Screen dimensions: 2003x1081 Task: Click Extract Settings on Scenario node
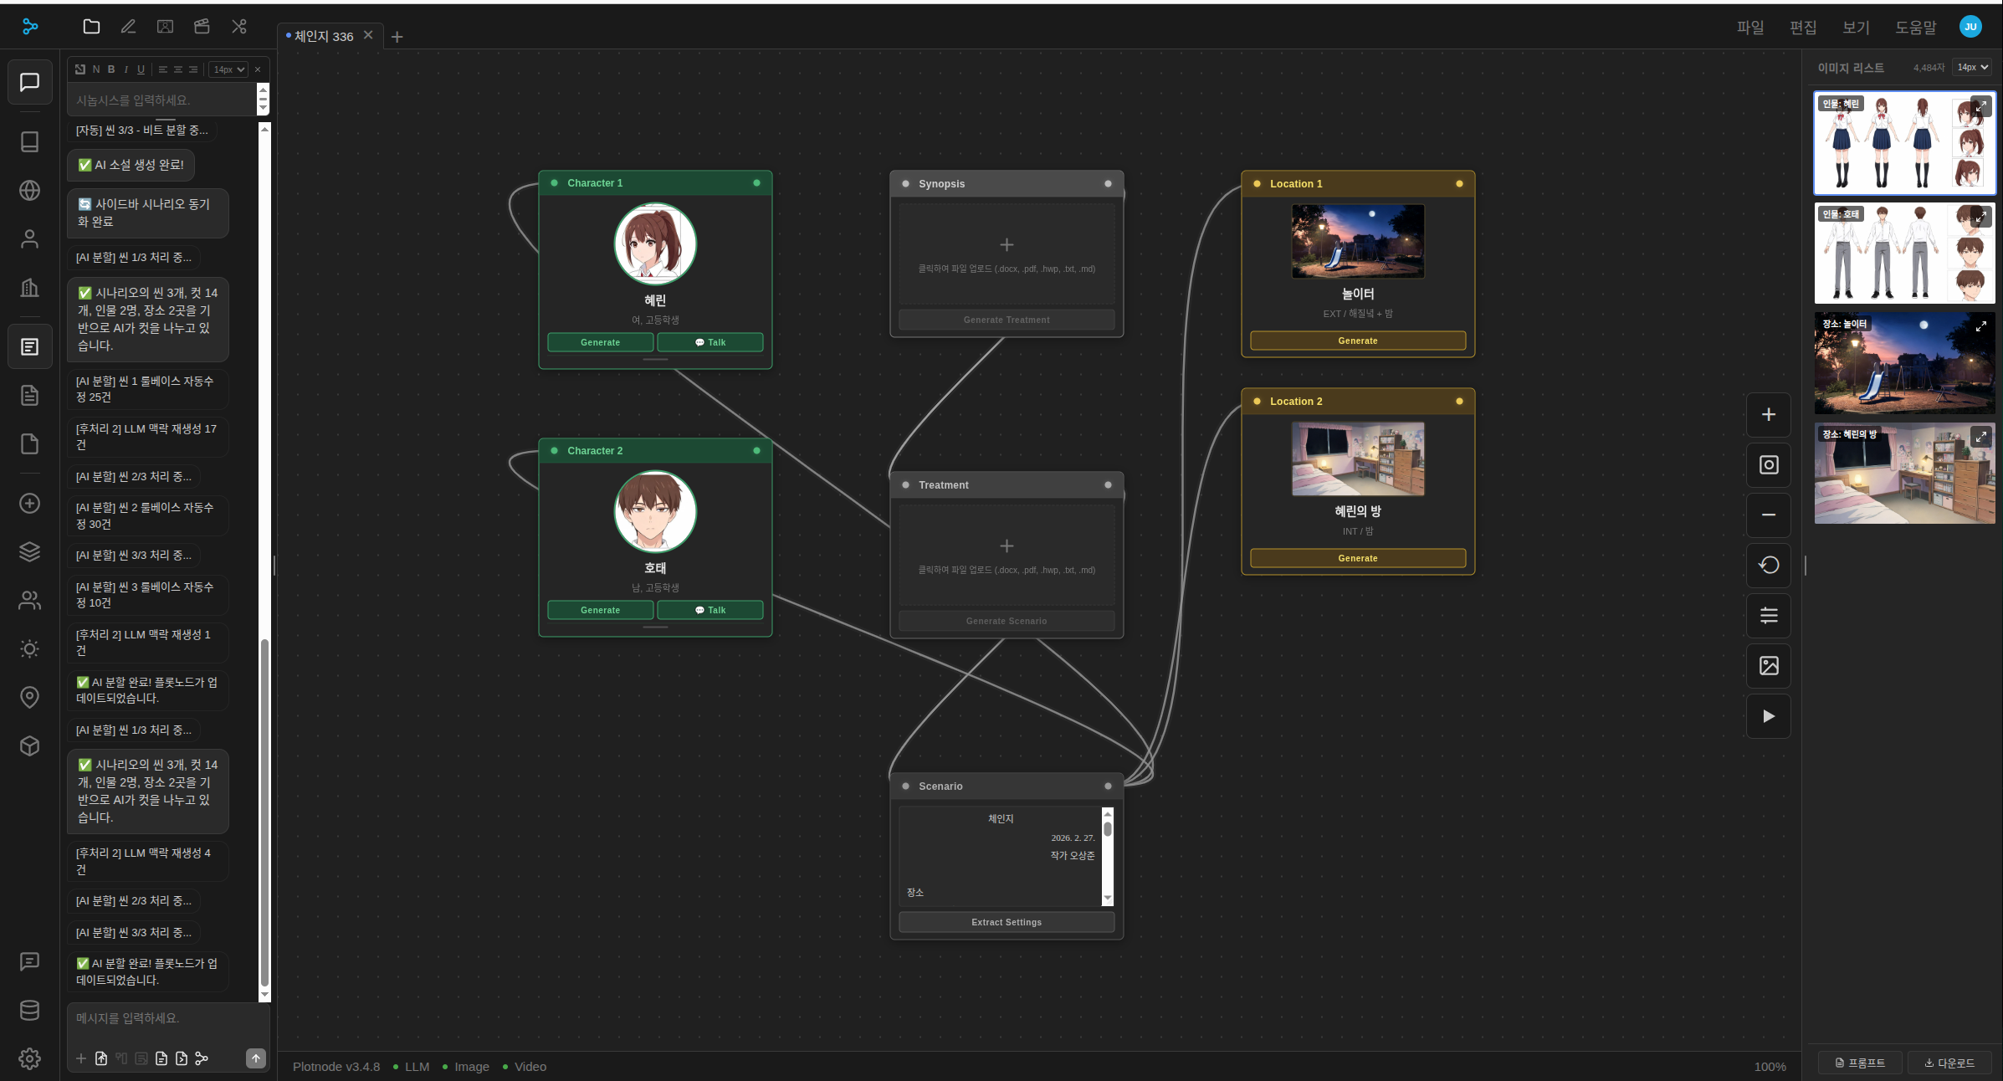1007,922
